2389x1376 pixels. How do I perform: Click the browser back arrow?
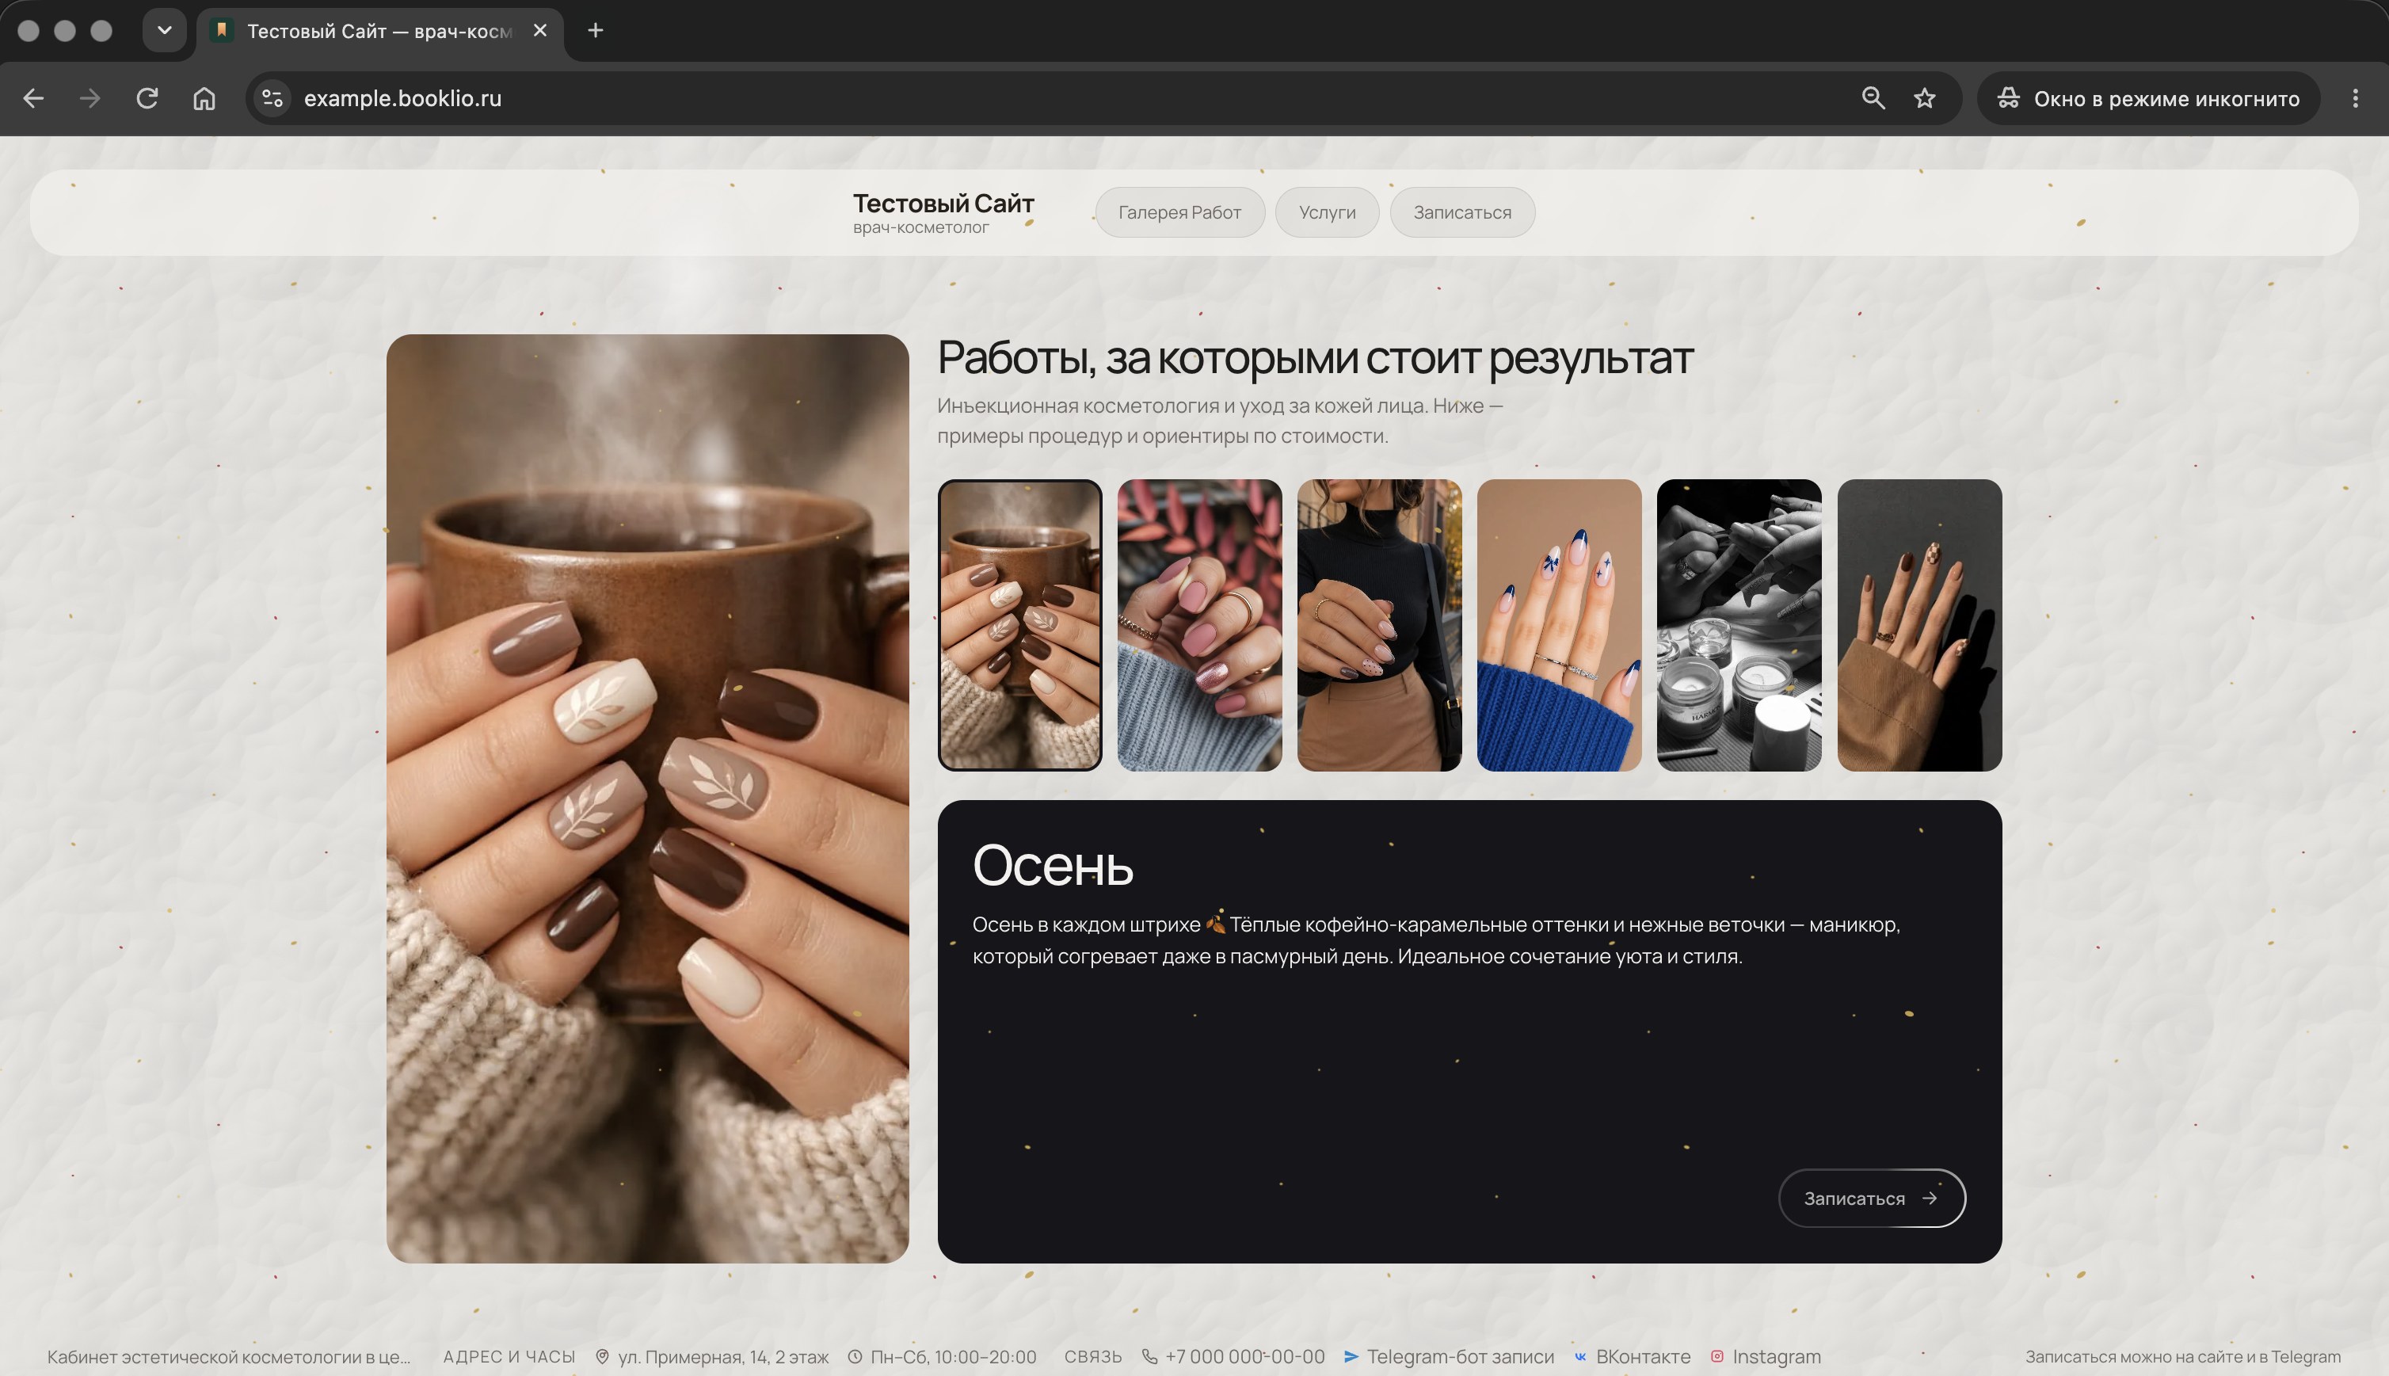[34, 98]
